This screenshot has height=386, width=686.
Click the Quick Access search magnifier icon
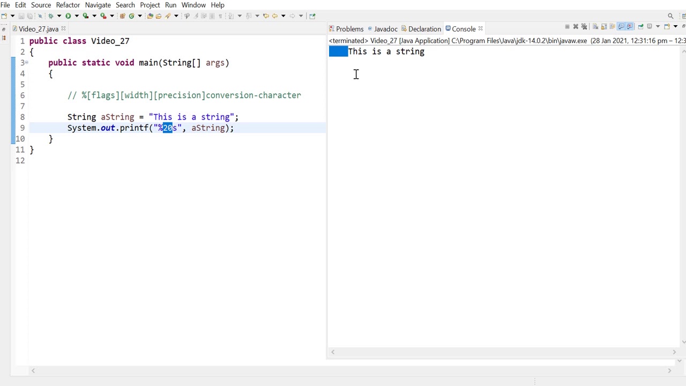tap(670, 16)
